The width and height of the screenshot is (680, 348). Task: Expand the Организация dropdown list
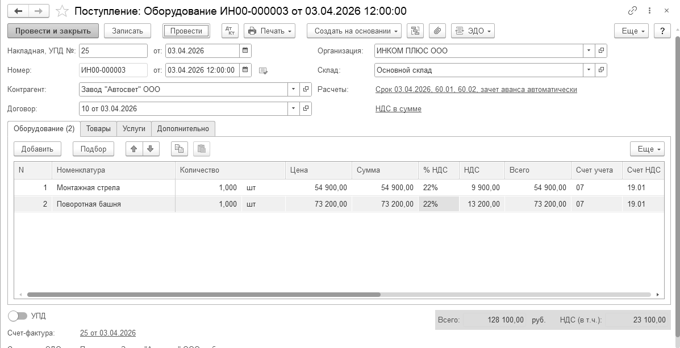pyautogui.click(x=589, y=51)
